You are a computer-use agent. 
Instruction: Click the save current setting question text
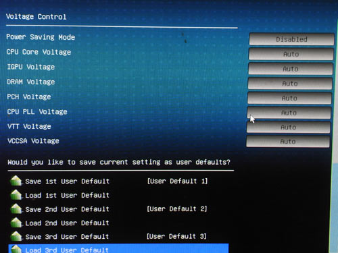click(x=119, y=162)
